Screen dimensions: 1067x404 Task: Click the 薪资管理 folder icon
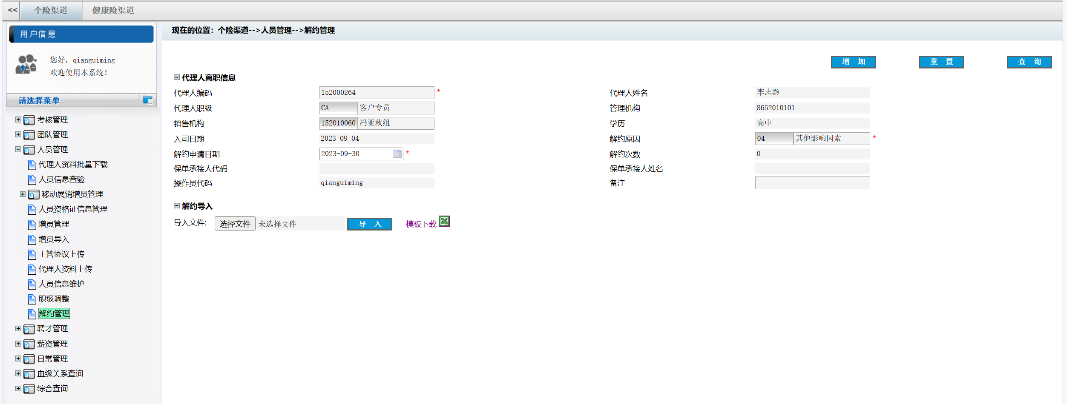pos(29,344)
